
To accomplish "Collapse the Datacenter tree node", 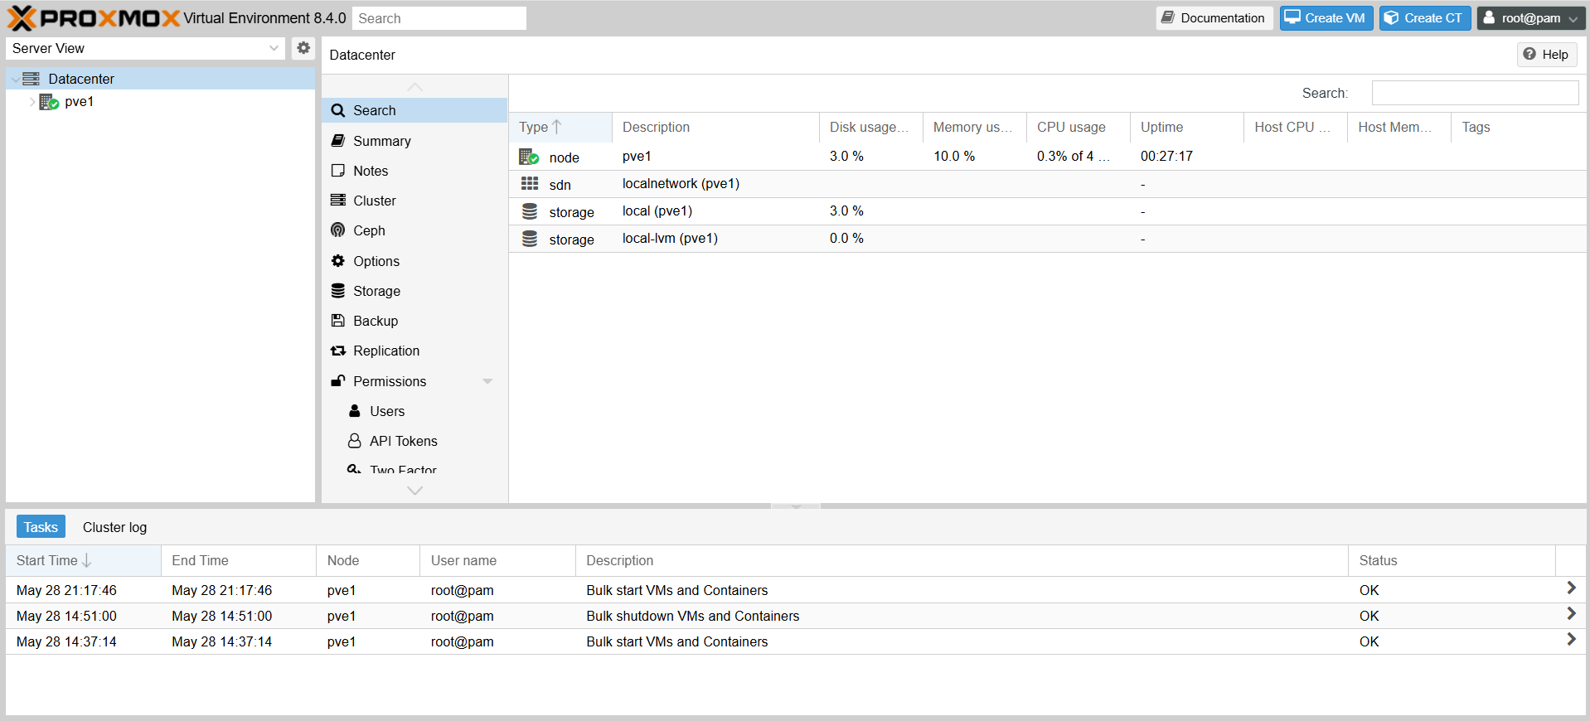I will click(x=15, y=79).
